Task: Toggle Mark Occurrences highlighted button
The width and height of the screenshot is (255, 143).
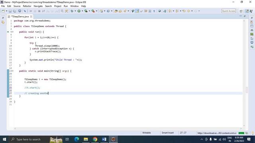Action: [x=137, y=11]
